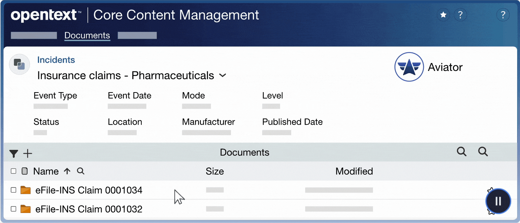Image resolution: width=520 pixels, height=223 pixels.
Task: Click the add new document icon
Action: pos(27,153)
